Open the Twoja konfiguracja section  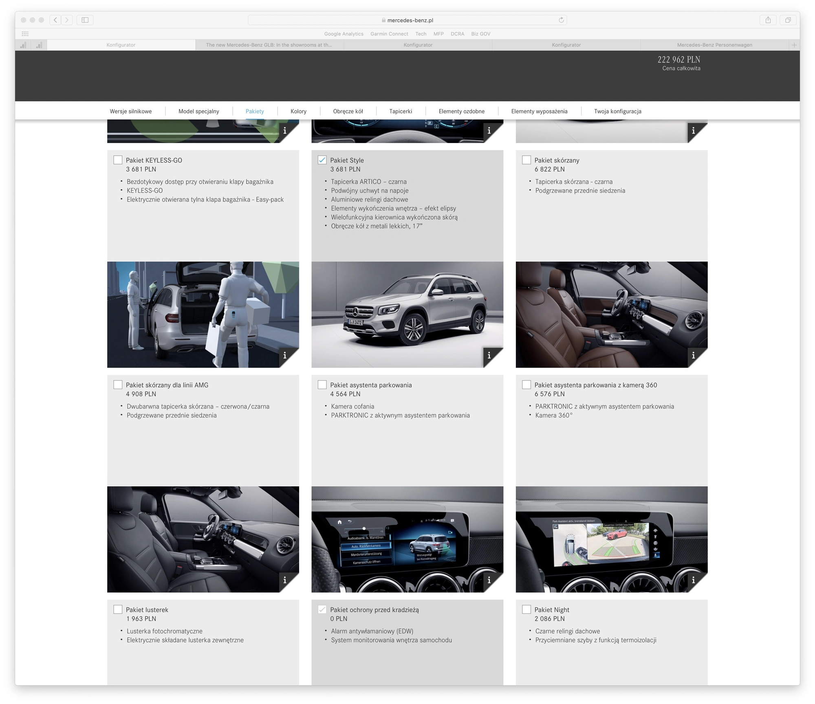click(x=618, y=111)
